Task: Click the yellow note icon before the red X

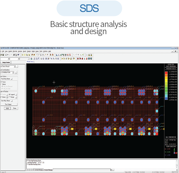Action: click(x=74, y=59)
